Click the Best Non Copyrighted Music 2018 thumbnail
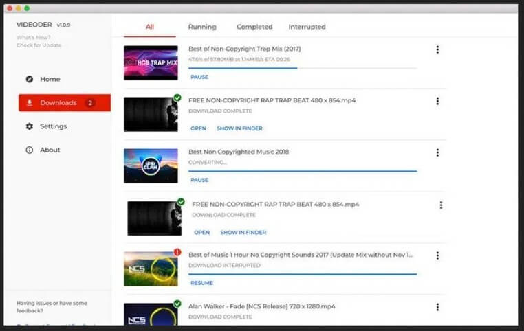 pos(151,165)
